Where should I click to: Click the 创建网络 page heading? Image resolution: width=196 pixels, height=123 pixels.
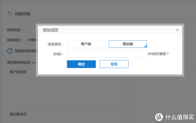click(x=23, y=14)
